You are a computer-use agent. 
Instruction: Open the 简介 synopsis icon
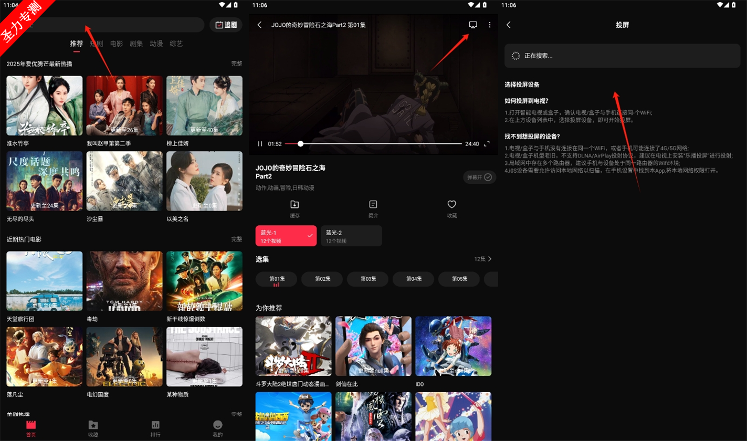tap(373, 204)
